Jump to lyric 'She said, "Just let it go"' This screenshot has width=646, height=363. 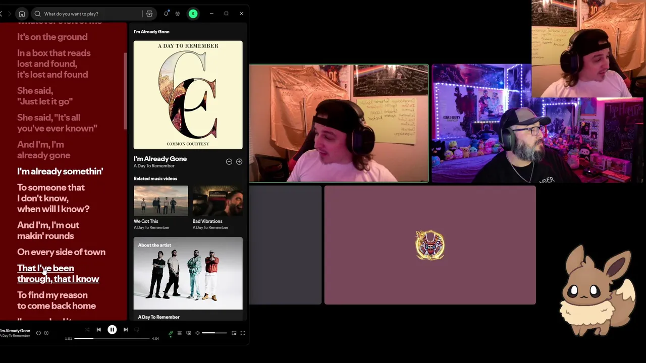45,96
